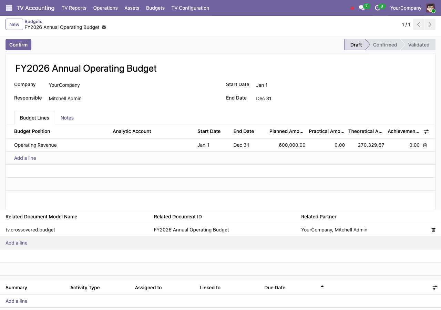Click the TV Accounting app title
This screenshot has width=441, height=310.
(35, 8)
